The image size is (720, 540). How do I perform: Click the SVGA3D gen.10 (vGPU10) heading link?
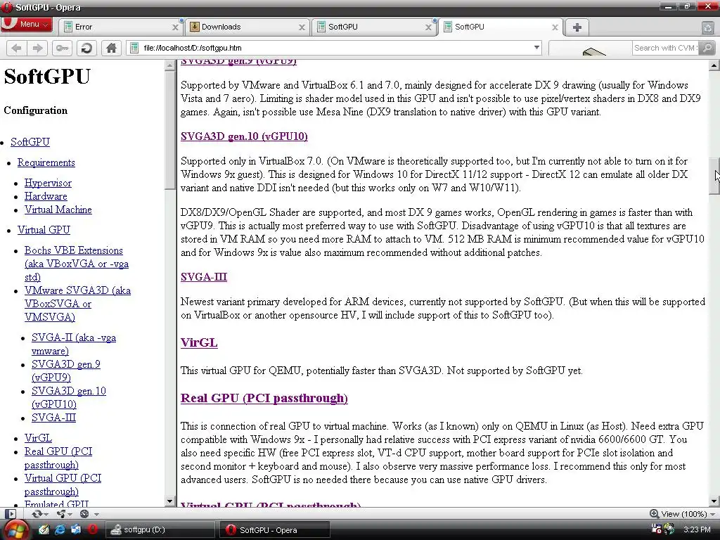[244, 136]
